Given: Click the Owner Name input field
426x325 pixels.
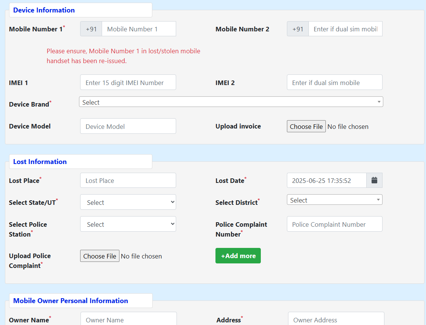Looking at the screenshot, I should (x=129, y=319).
